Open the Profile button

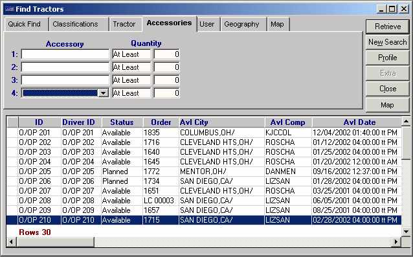pyautogui.click(x=388, y=58)
